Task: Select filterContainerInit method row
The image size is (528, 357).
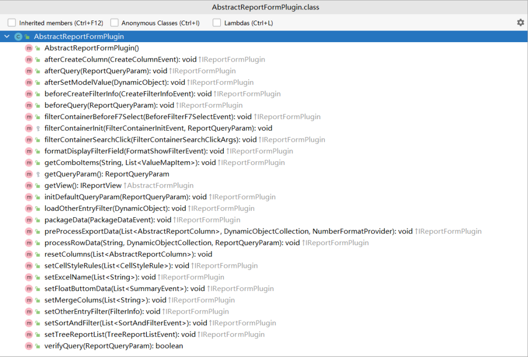Action: pyautogui.click(x=263, y=128)
